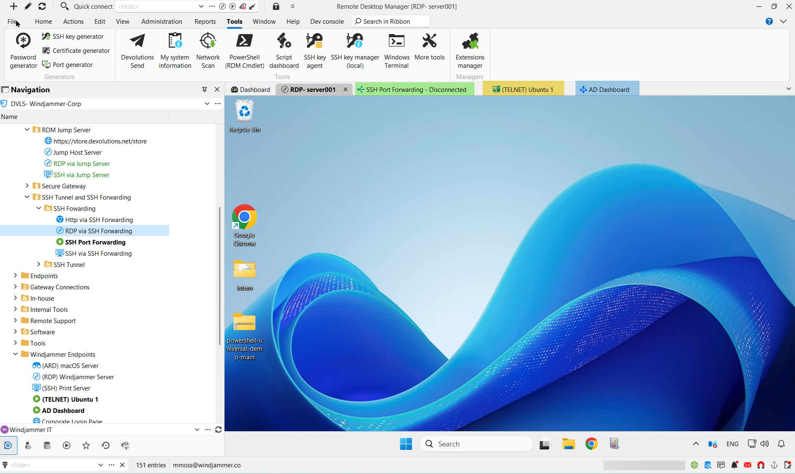
Task: Click inside the Search in Ribbon field
Action: 390,21
